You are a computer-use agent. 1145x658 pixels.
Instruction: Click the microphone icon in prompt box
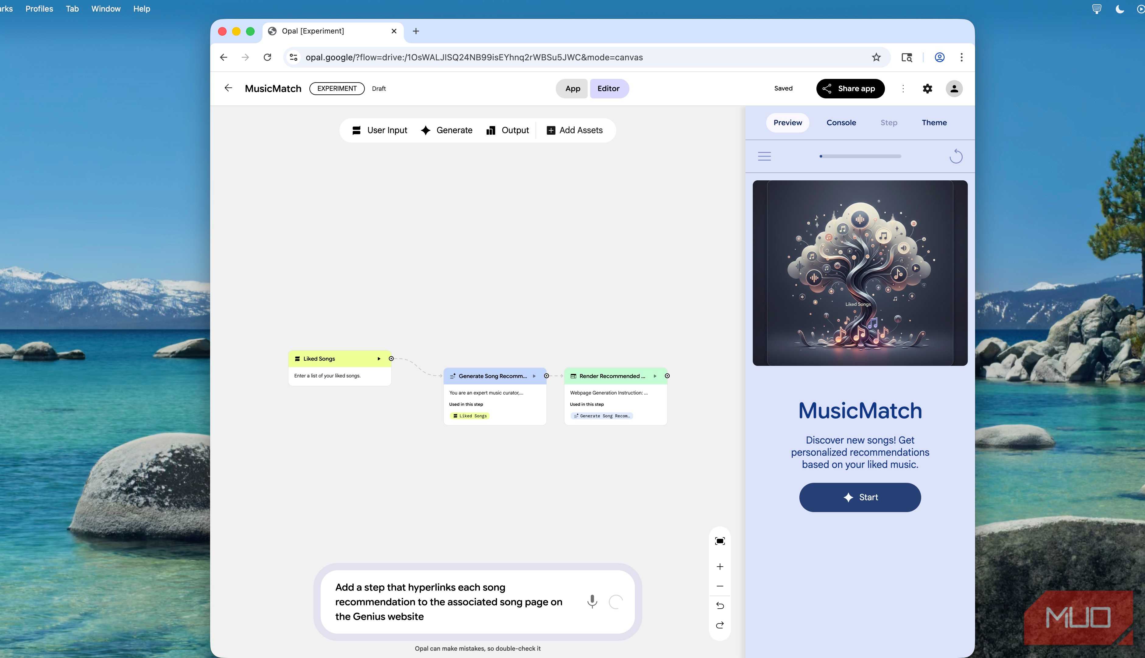click(x=592, y=602)
